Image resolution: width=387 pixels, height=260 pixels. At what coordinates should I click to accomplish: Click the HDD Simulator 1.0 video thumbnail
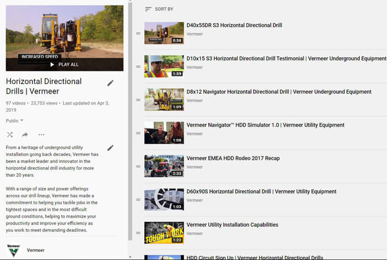click(x=164, y=133)
